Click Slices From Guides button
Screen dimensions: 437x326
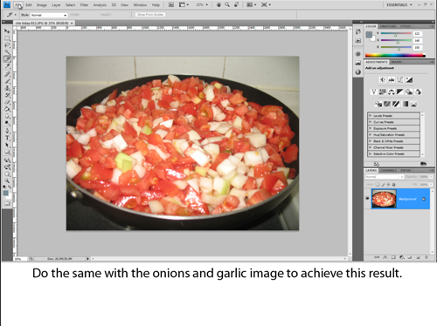[150, 15]
